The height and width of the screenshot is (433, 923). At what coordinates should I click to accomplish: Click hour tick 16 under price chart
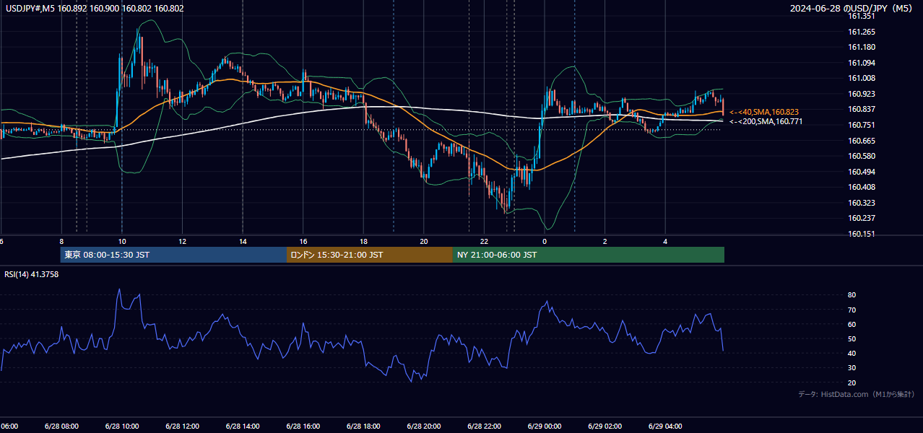pyautogui.click(x=303, y=241)
